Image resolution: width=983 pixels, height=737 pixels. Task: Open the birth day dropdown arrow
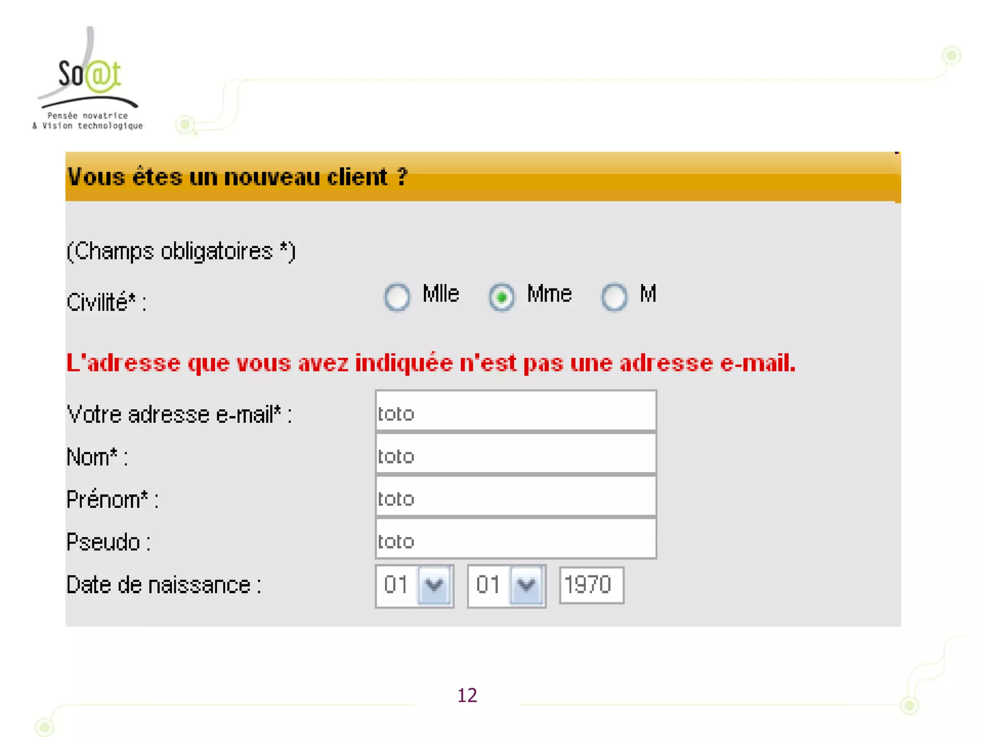[434, 585]
